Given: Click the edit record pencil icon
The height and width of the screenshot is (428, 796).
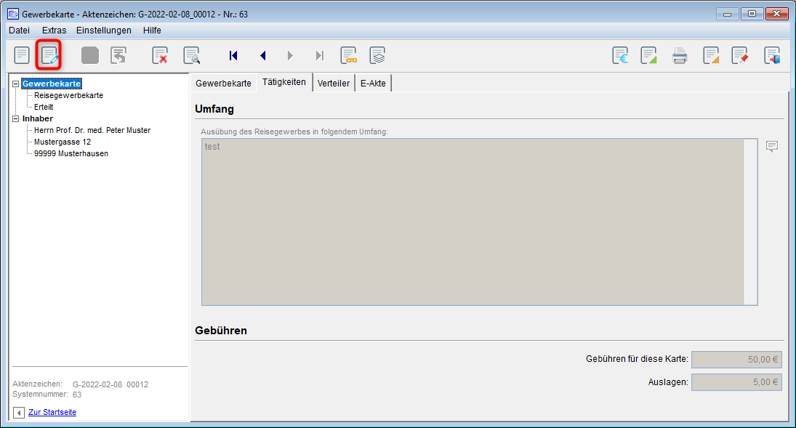Looking at the screenshot, I should [49, 56].
